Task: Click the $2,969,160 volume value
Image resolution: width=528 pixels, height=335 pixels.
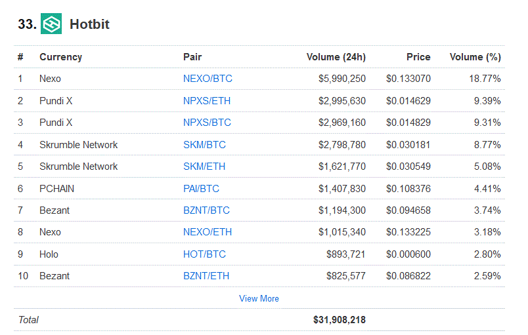Action: coord(342,123)
